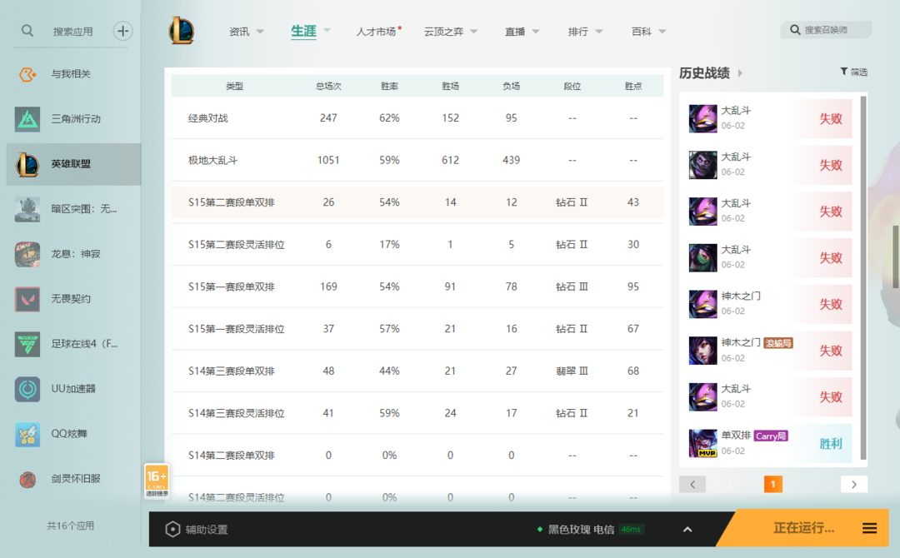Expand the 资讯 dropdown arrow
900x558 pixels.
coord(260,32)
